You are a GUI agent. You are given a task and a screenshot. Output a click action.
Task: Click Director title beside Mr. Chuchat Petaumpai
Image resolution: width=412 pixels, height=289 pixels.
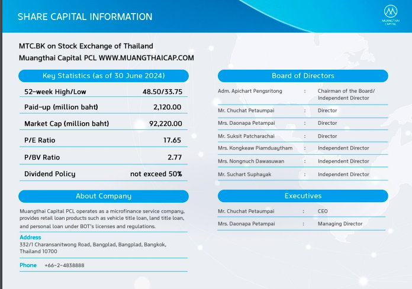click(x=327, y=111)
